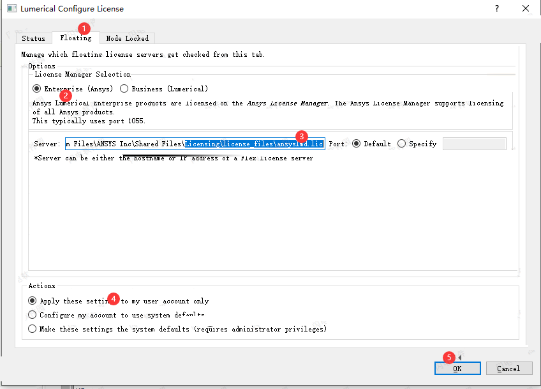This screenshot has width=541, height=389.
Task: Open the Floating tab
Action: pos(75,38)
